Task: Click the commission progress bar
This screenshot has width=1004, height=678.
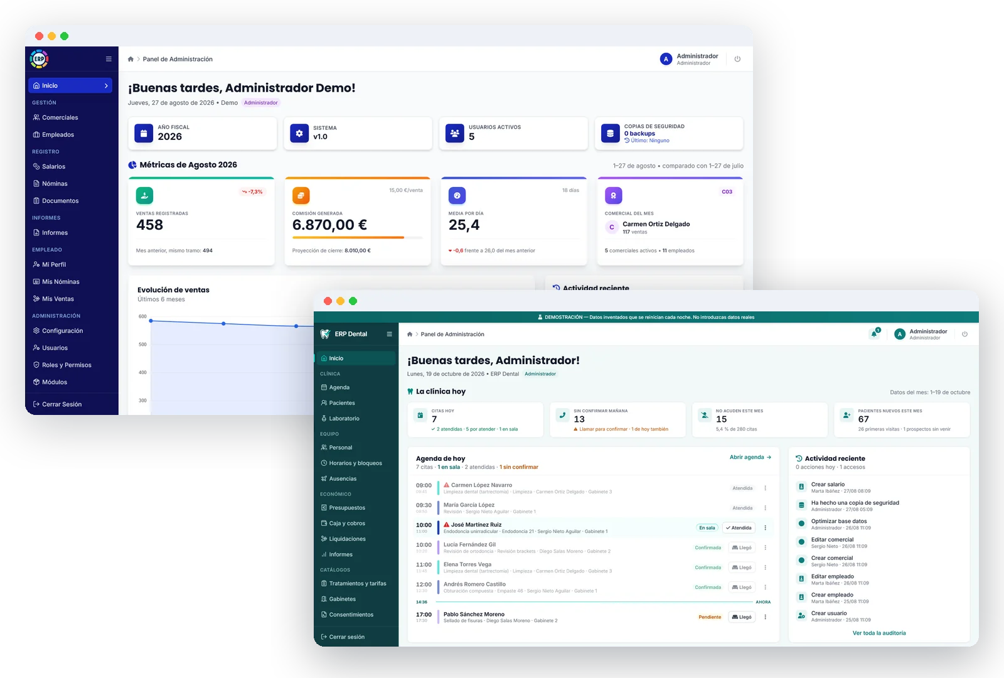Action: coord(357,237)
